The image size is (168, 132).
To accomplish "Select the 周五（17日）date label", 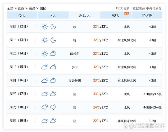I will point(19,94).
